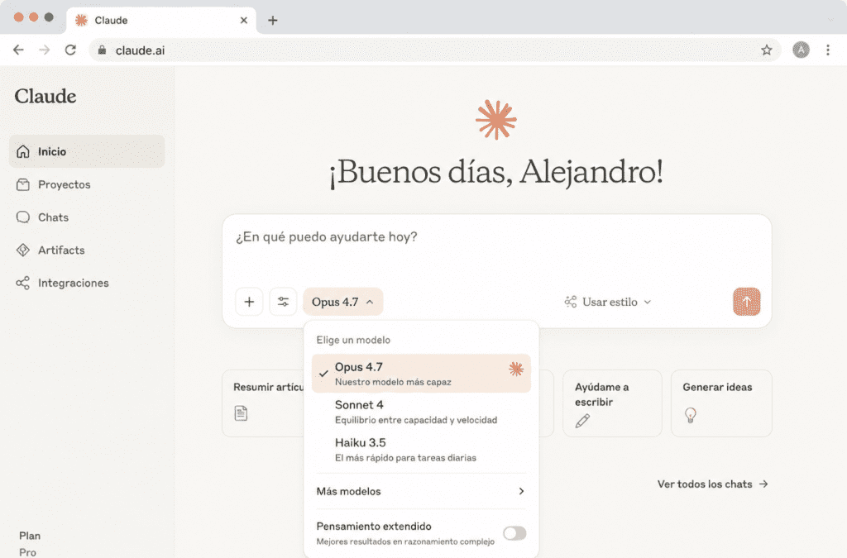
Task: Click the padlock site info icon
Action: pos(102,50)
